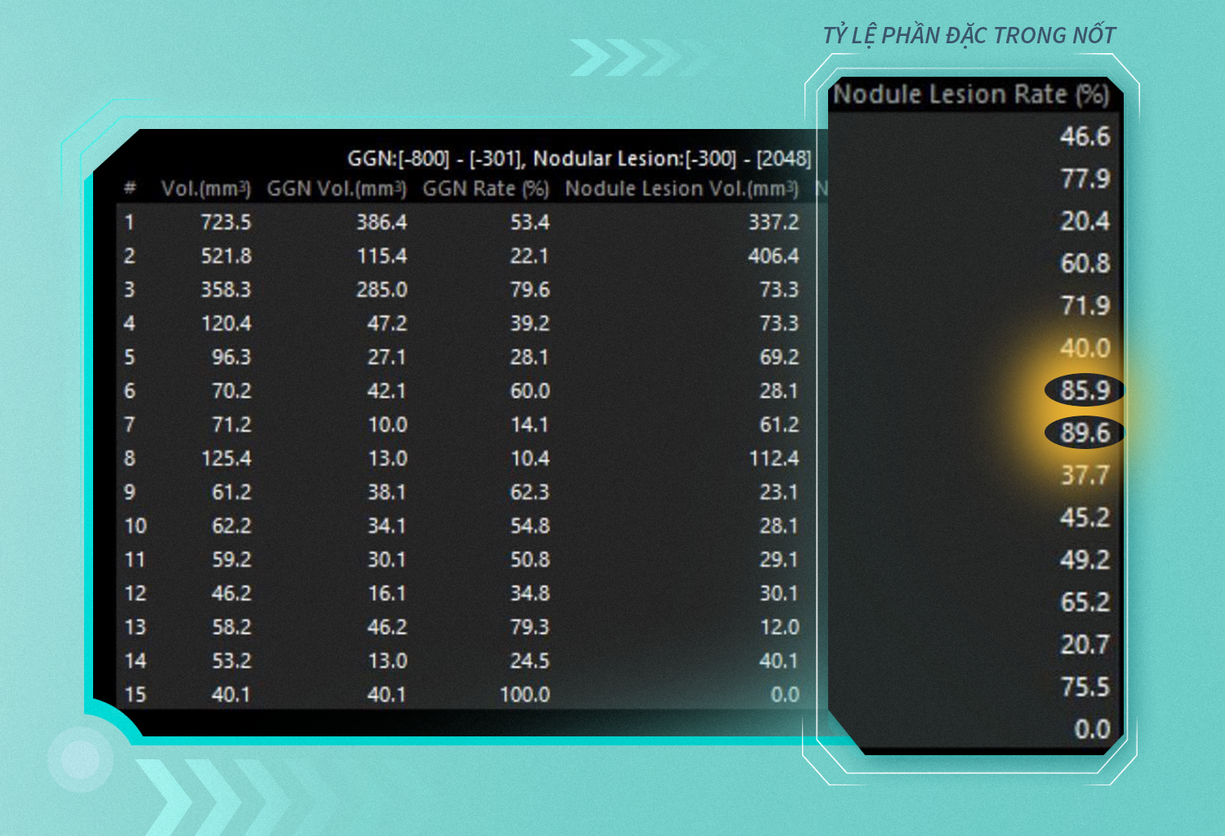Click the GGN and Nodular Lesion range text

click(x=579, y=158)
